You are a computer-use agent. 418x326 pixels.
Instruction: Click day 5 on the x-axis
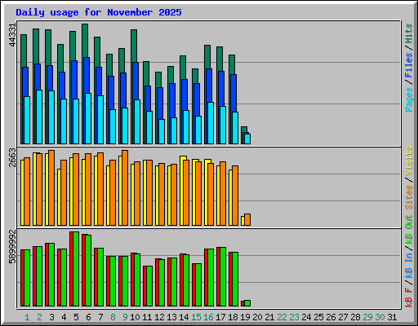click(x=76, y=317)
